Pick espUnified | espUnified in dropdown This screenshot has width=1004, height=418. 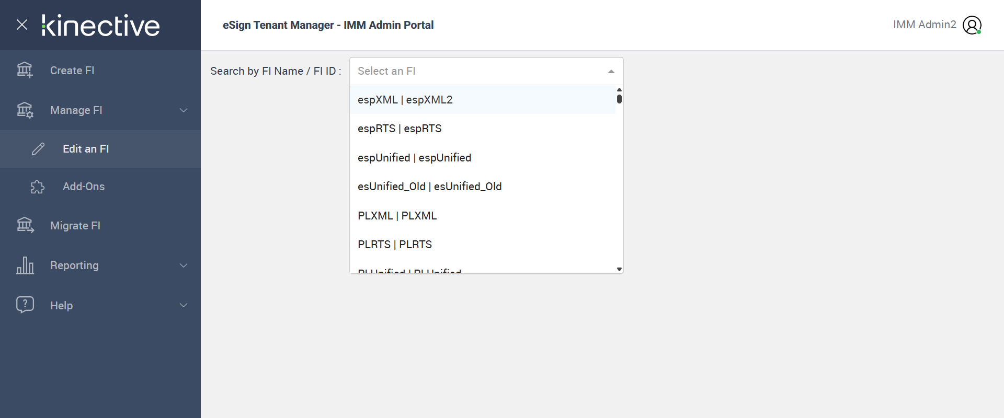point(414,158)
